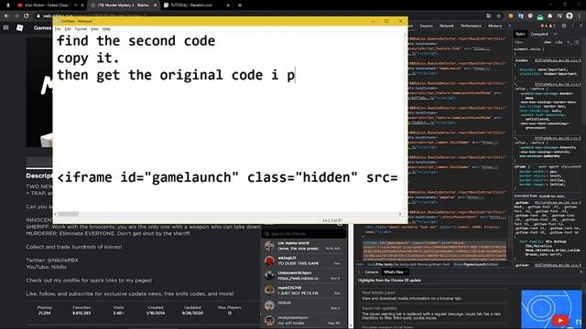
Task: Click the iframe gamelaunch element in DevTools
Action: pos(435,250)
